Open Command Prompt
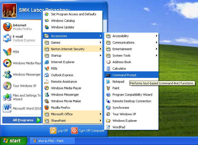Image resolution: width=198 pixels, height=145 pixels. pos(131,75)
